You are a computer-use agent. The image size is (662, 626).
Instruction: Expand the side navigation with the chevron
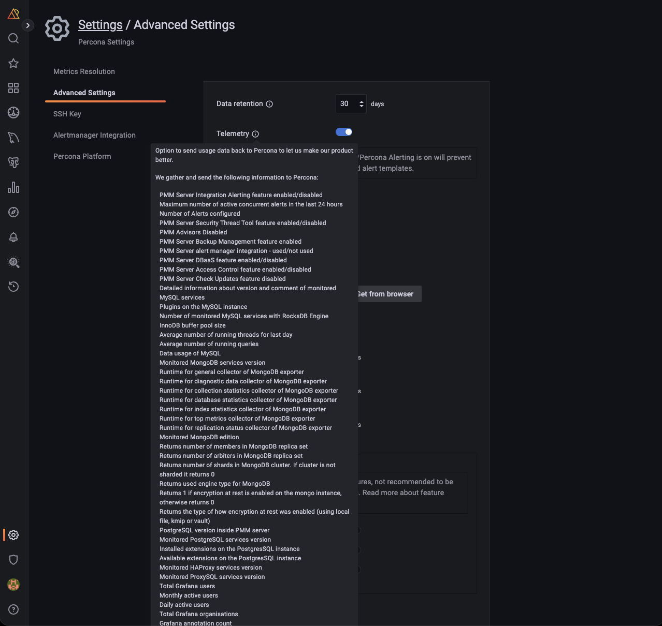pyautogui.click(x=28, y=25)
